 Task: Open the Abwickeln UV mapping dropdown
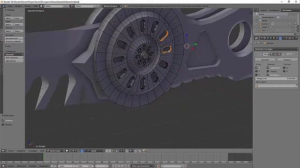14,55
